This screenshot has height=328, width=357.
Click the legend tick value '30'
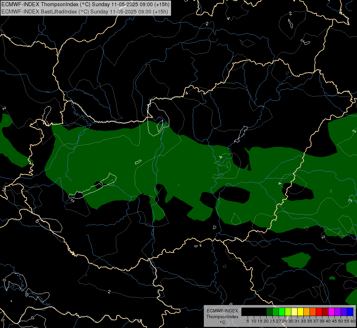(x=291, y=321)
